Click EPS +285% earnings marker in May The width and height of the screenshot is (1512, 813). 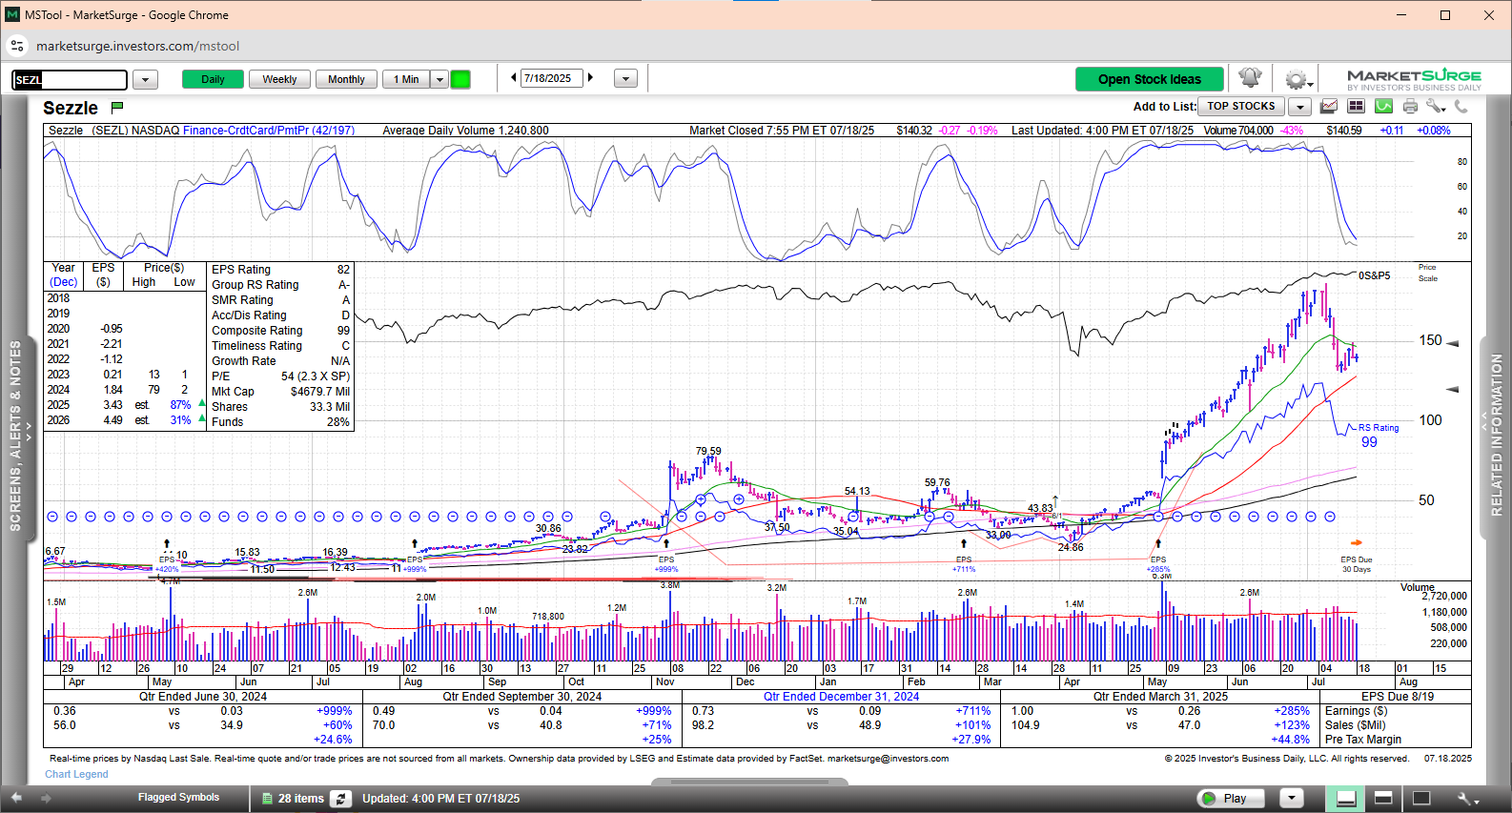pyautogui.click(x=1158, y=564)
